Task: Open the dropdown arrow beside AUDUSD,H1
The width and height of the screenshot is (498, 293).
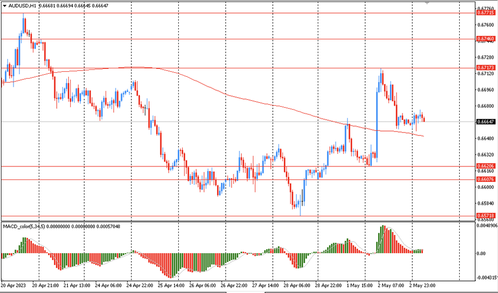Action: click(x=4, y=5)
